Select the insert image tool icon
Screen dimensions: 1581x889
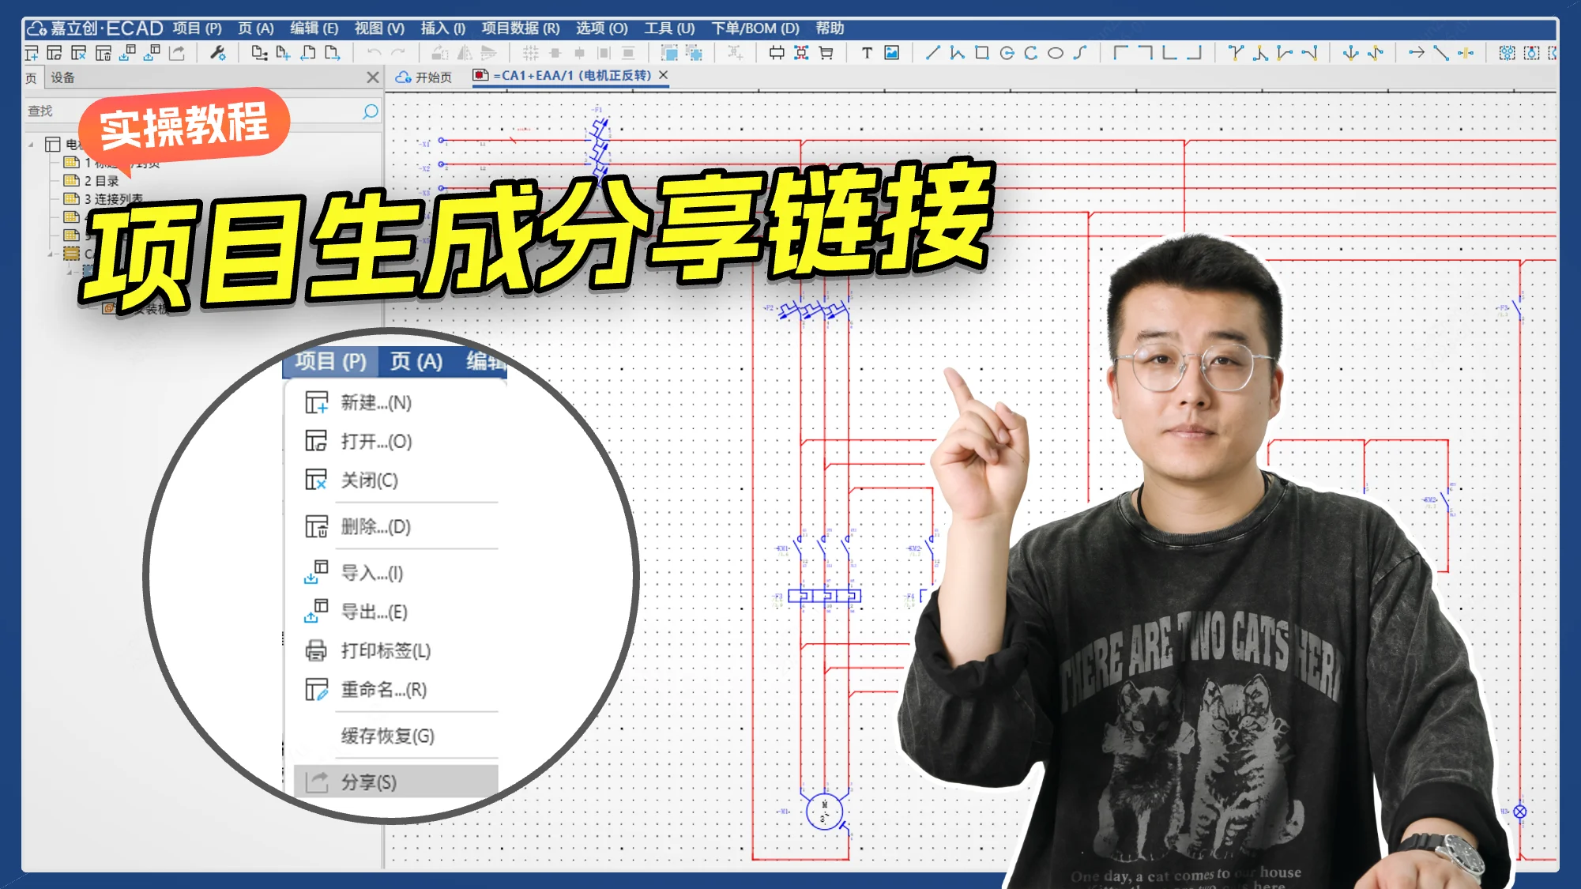tap(892, 53)
